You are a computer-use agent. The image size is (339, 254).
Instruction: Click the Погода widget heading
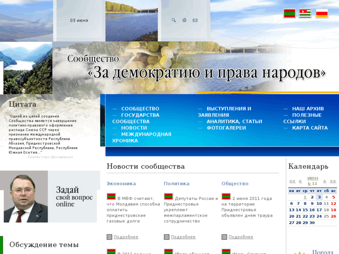click(x=323, y=252)
